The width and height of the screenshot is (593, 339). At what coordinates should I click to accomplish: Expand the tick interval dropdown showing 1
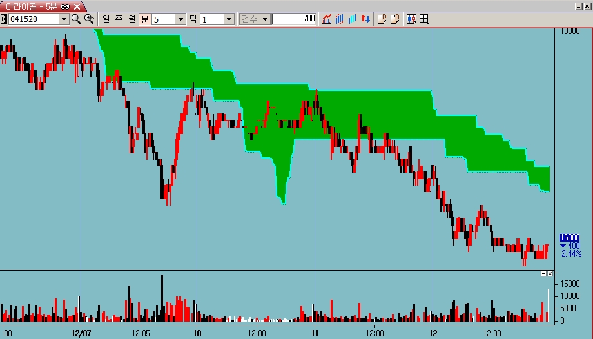(x=228, y=19)
